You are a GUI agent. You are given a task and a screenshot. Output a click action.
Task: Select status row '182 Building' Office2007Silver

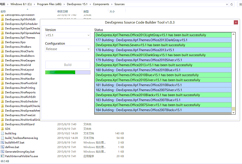pos(163,90)
